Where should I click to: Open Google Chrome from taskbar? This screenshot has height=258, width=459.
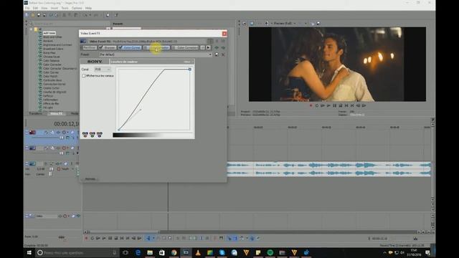point(174,252)
